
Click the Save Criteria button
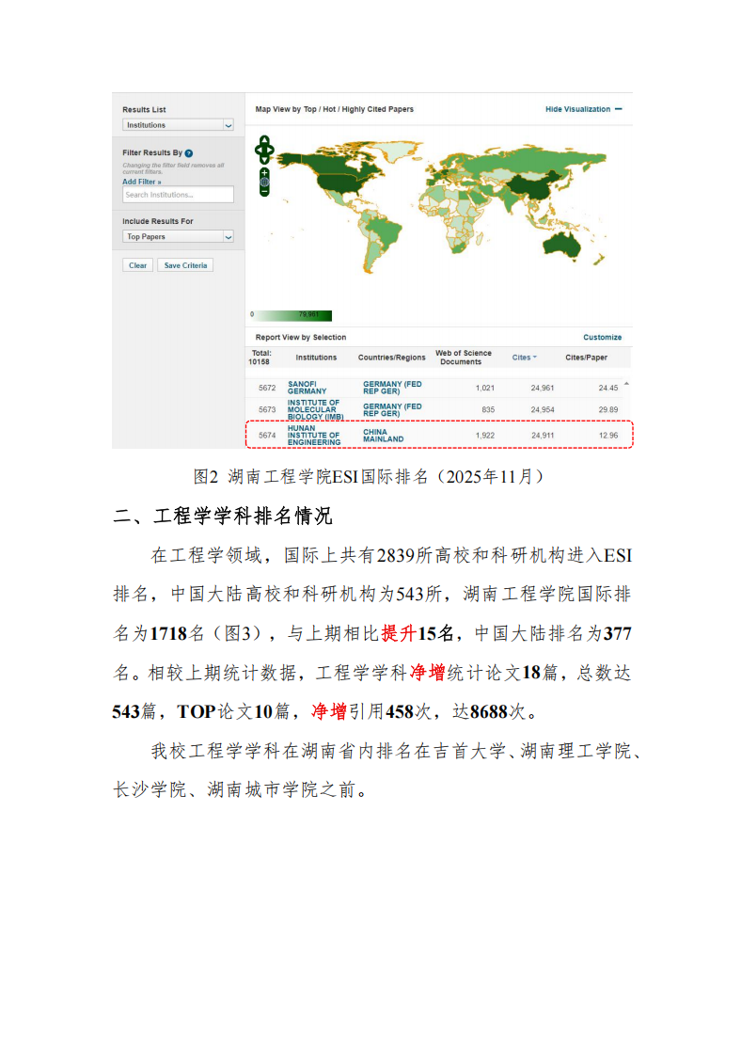185,265
